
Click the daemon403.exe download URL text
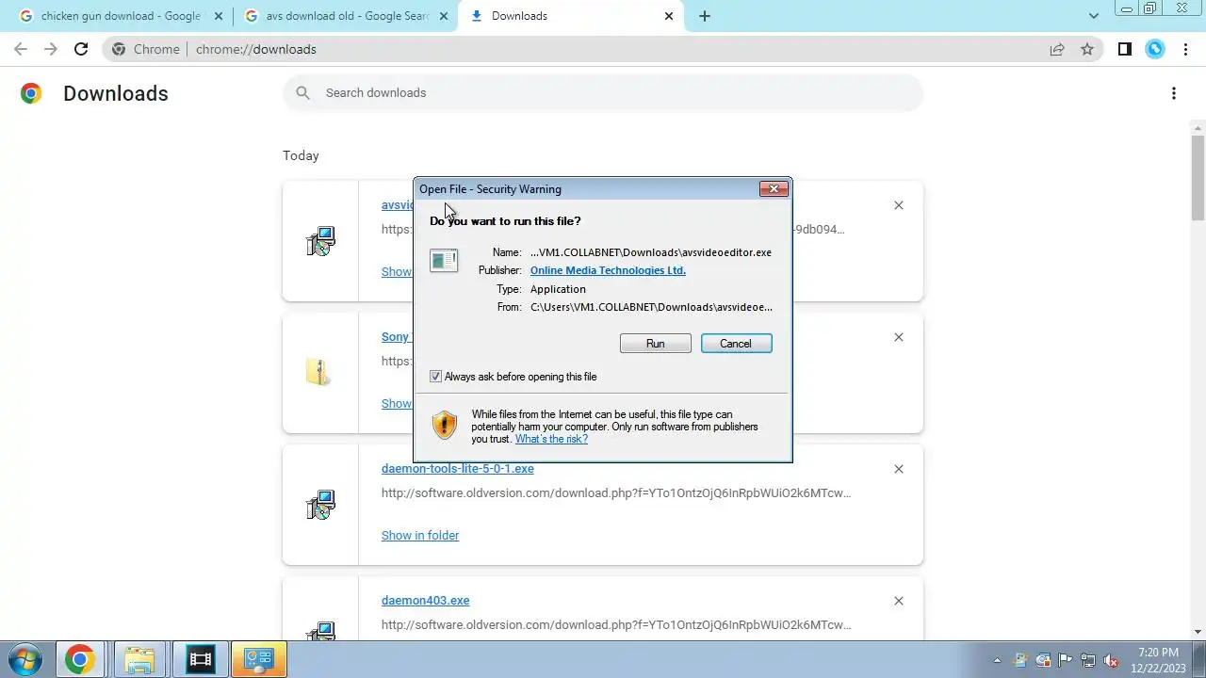coord(616,624)
